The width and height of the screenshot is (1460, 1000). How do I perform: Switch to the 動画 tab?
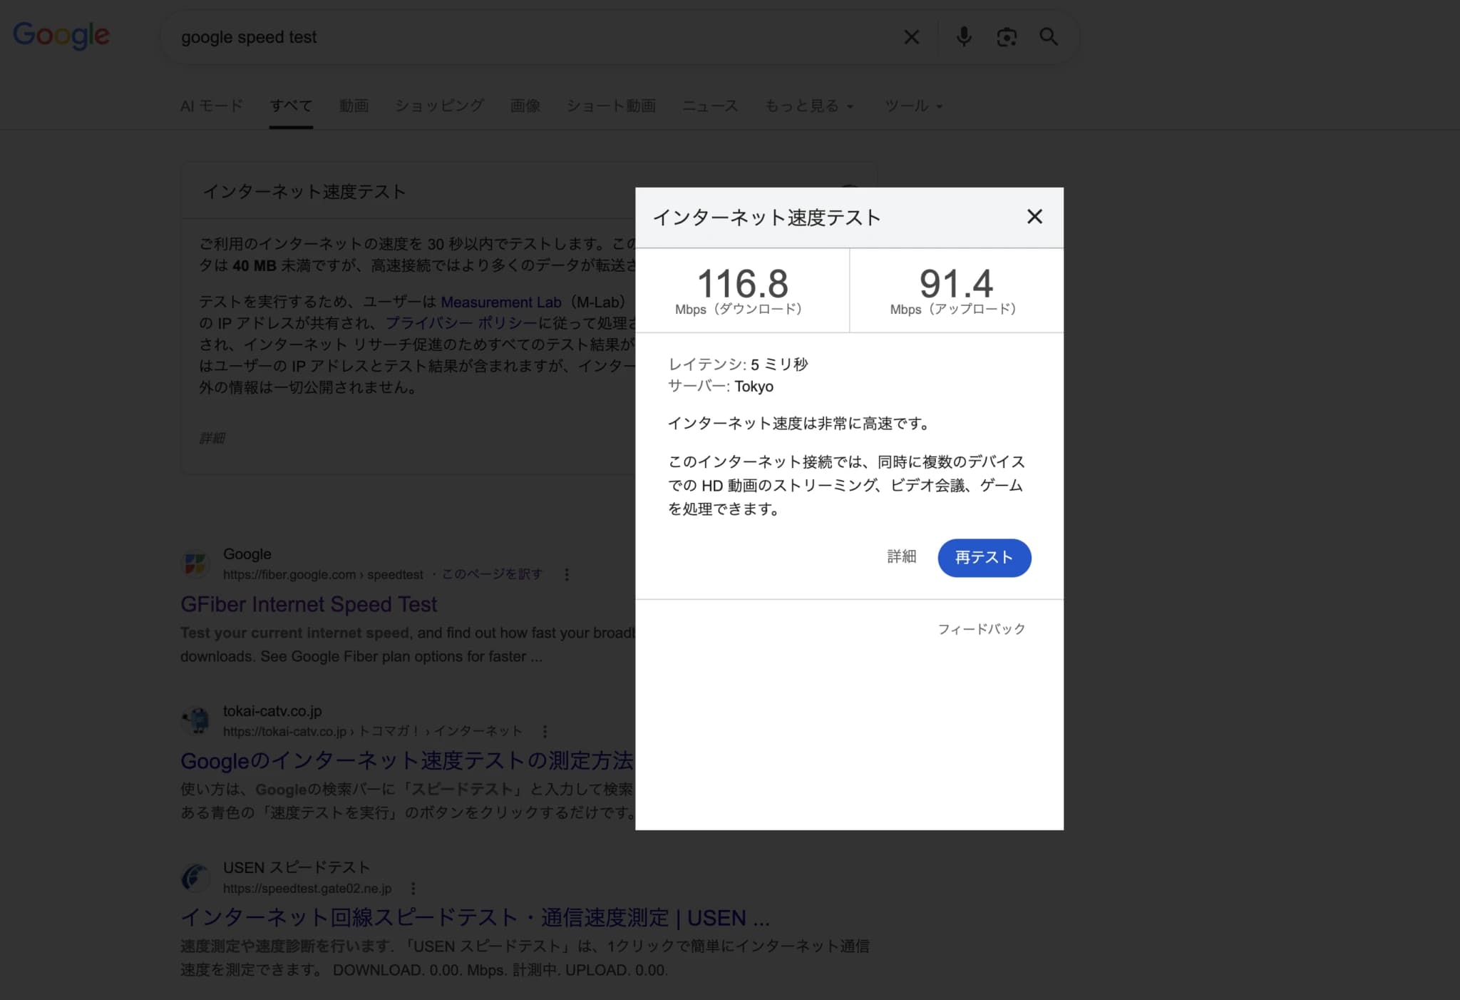354,106
